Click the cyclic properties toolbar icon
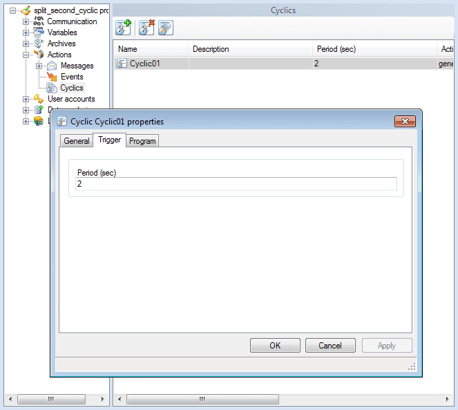This screenshot has width=458, height=410. click(165, 28)
